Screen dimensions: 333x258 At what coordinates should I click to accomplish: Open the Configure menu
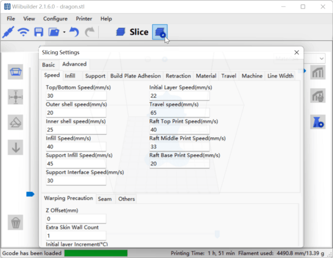click(55, 18)
